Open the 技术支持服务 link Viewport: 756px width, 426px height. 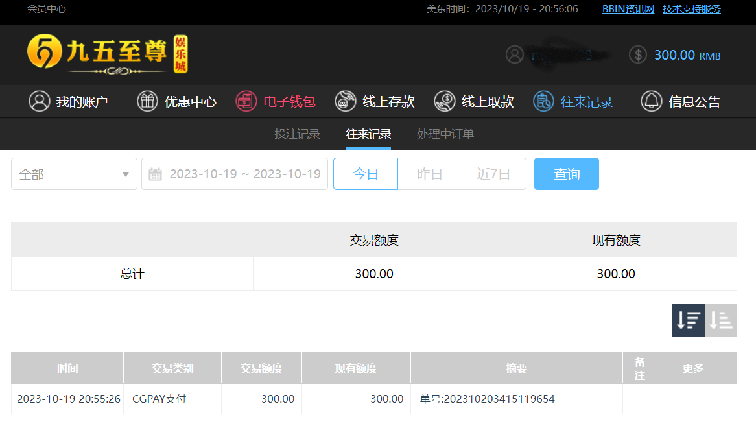[691, 8]
